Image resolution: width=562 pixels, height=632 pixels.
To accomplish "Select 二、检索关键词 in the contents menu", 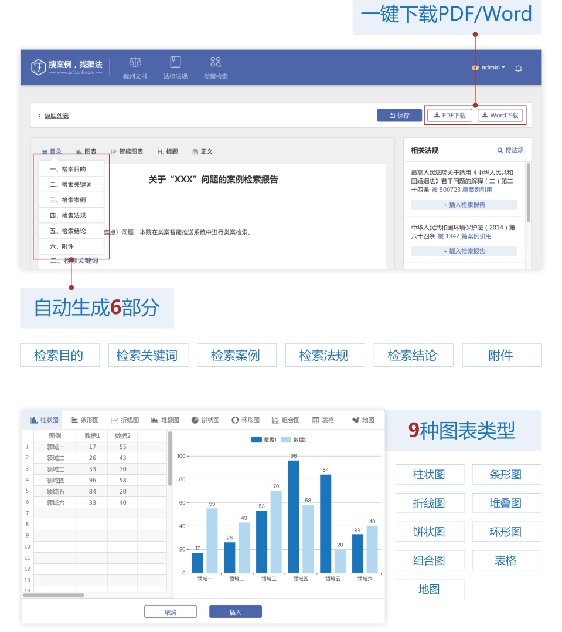I will click(x=71, y=185).
